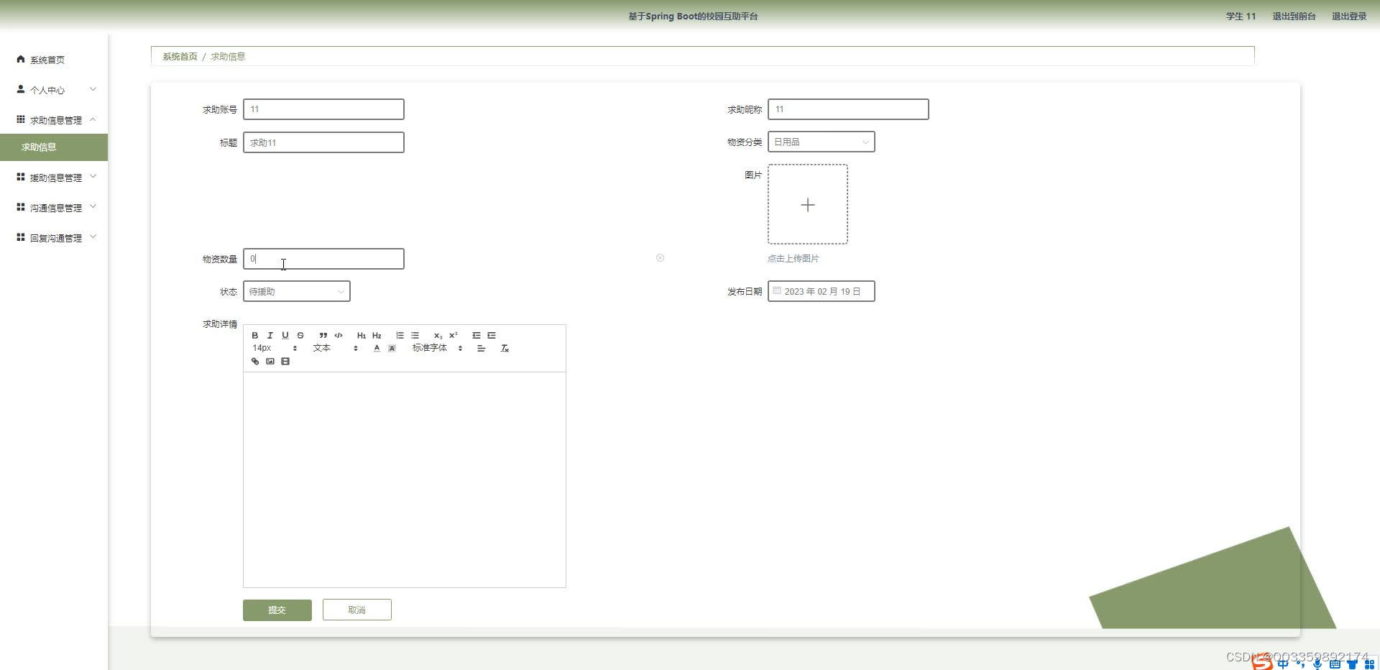Open the text background color picker
The width and height of the screenshot is (1380, 670).
392,348
